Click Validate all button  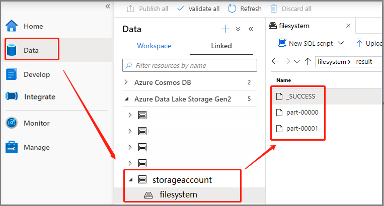(198, 9)
